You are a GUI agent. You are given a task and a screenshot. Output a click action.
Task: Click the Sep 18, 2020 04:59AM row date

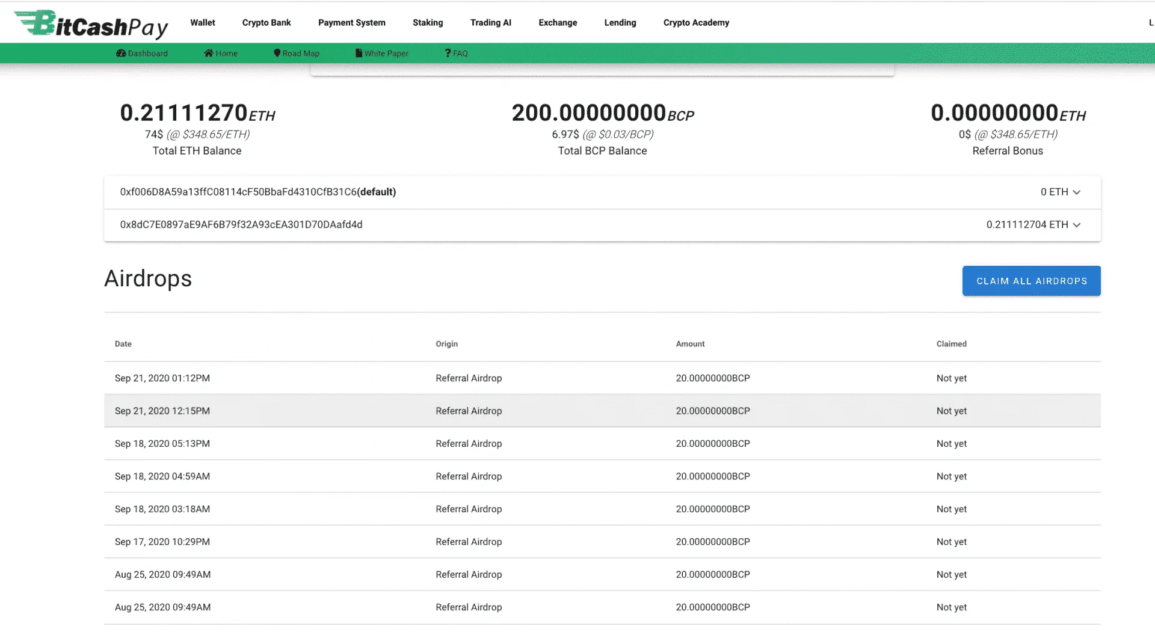pyautogui.click(x=162, y=476)
